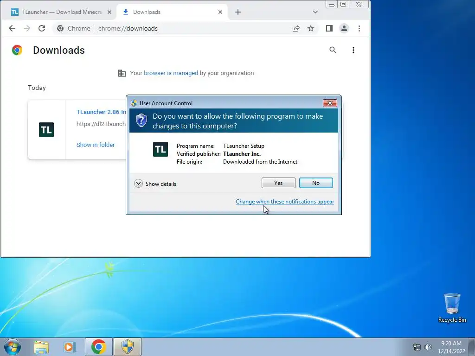Click the volume speaker tray icon
Viewport: 475px width, 356px height.
pyautogui.click(x=428, y=347)
